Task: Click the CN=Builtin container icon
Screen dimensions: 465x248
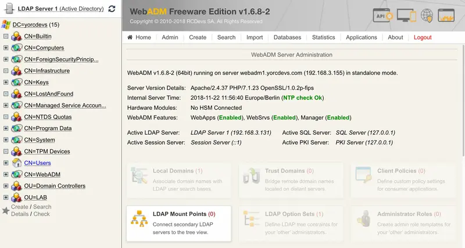Action: (16, 36)
